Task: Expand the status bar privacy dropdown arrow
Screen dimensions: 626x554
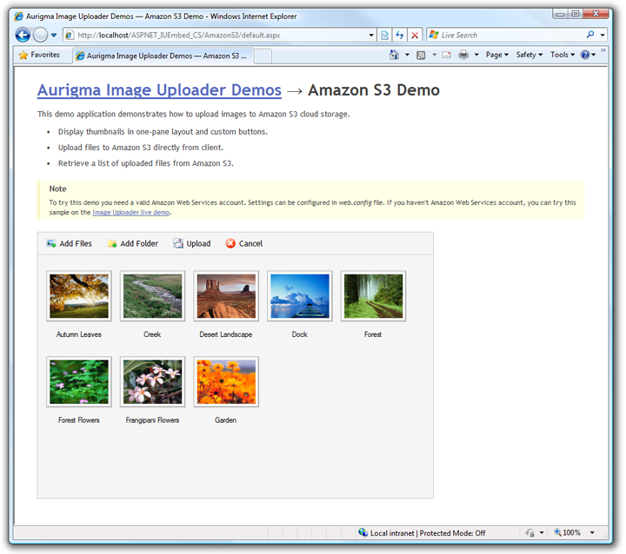Action: point(542,533)
